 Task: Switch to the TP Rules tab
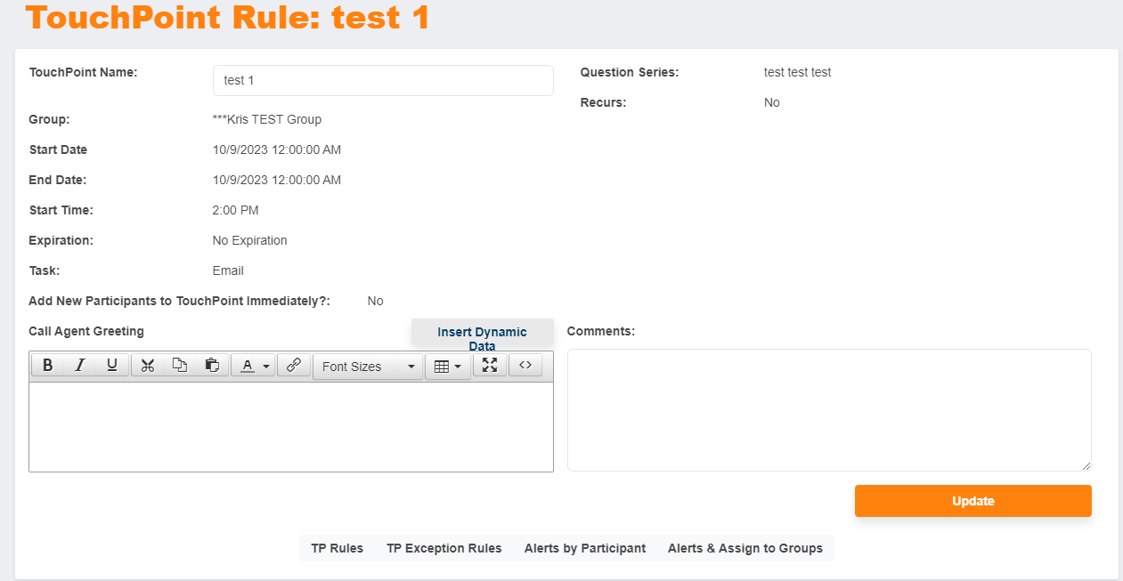pyautogui.click(x=337, y=548)
